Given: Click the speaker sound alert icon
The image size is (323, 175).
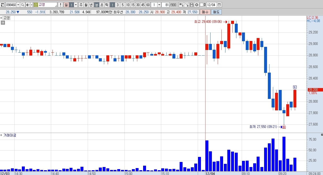Looking at the screenshot, I should pyautogui.click(x=27, y=5).
